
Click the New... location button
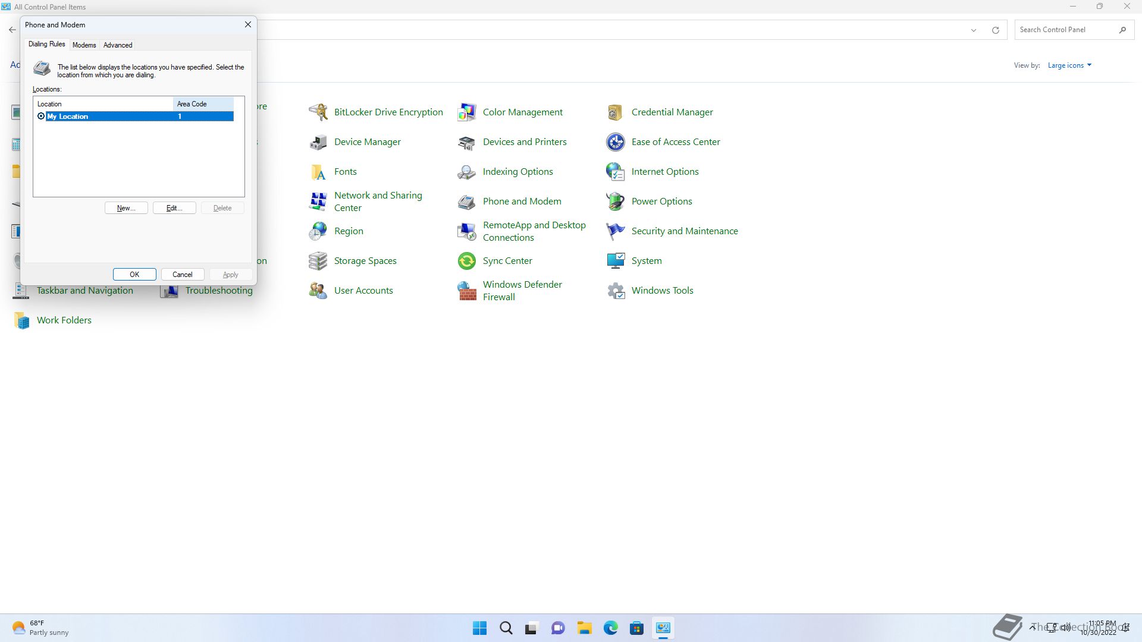pos(126,208)
